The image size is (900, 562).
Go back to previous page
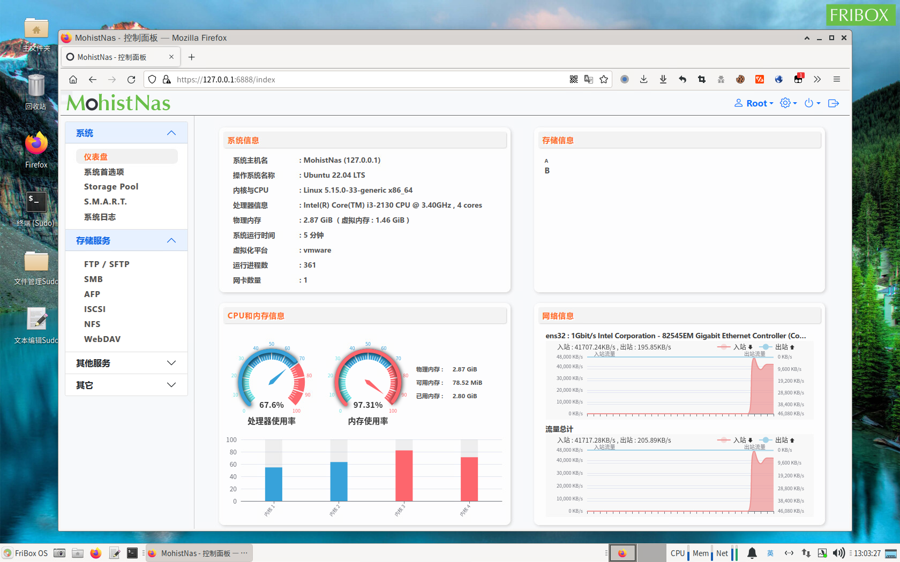pos(93,79)
